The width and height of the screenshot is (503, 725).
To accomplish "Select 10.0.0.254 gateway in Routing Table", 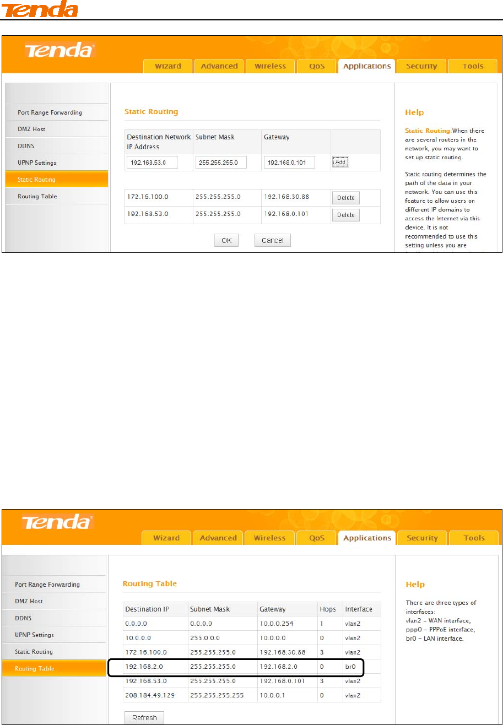I will click(x=277, y=624).
